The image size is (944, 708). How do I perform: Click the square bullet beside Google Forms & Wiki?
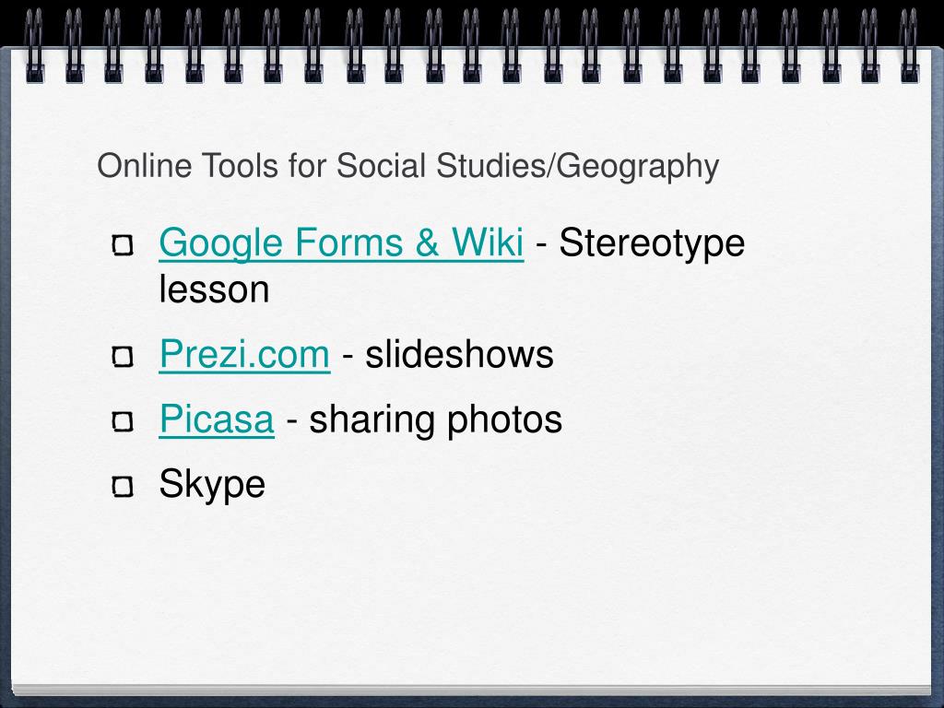123,245
